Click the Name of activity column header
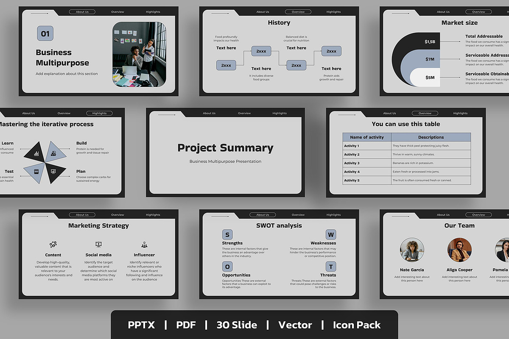The image size is (509, 339). (367, 137)
